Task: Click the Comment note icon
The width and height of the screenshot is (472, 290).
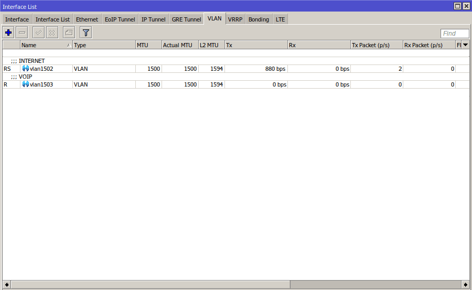Action: (69, 33)
